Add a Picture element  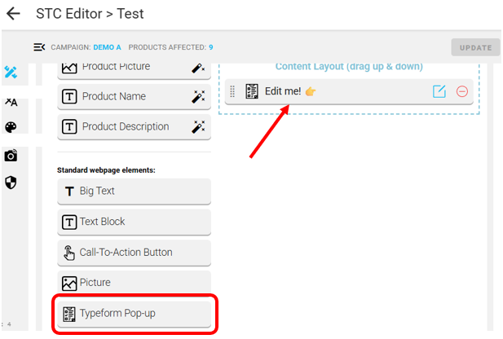(134, 283)
